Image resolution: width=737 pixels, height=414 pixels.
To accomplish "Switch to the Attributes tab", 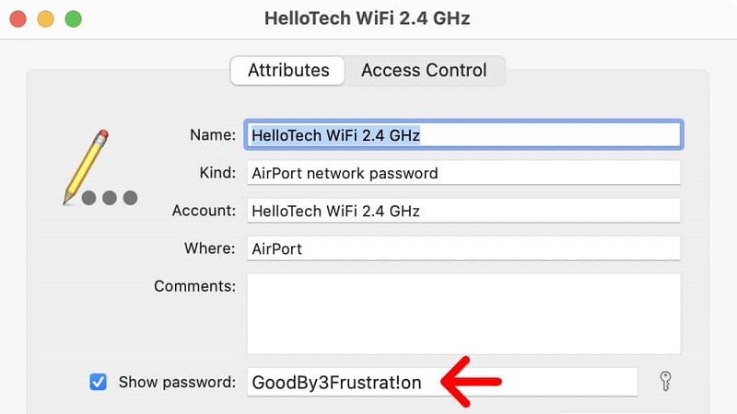I will click(x=288, y=71).
